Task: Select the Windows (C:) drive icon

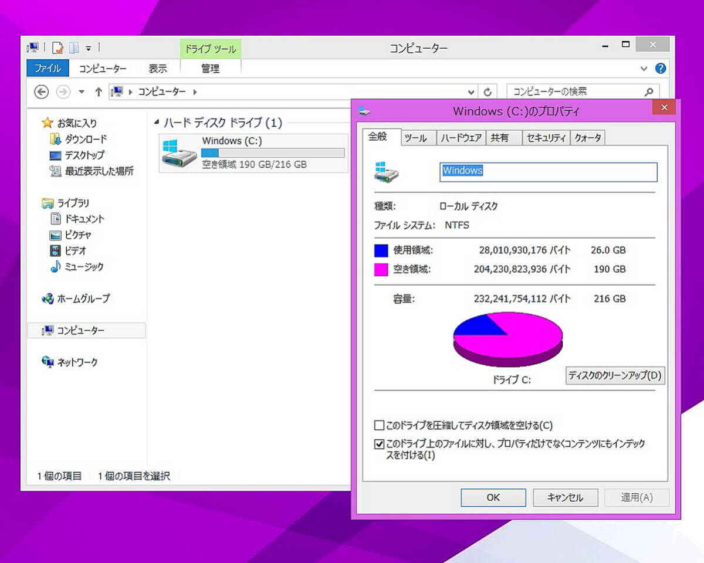Action: click(179, 152)
